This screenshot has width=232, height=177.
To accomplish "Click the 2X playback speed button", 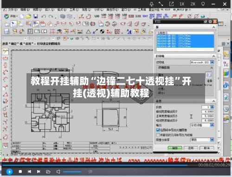I will pos(193,4).
